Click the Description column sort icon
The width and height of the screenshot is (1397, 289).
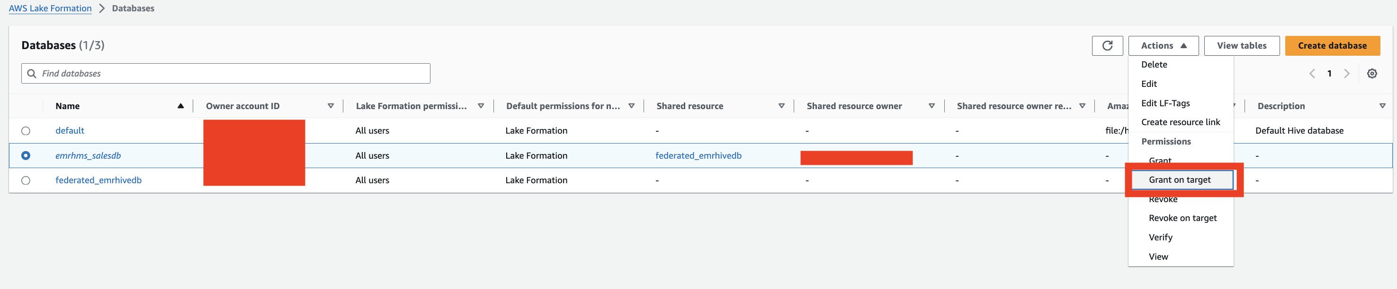point(1382,106)
